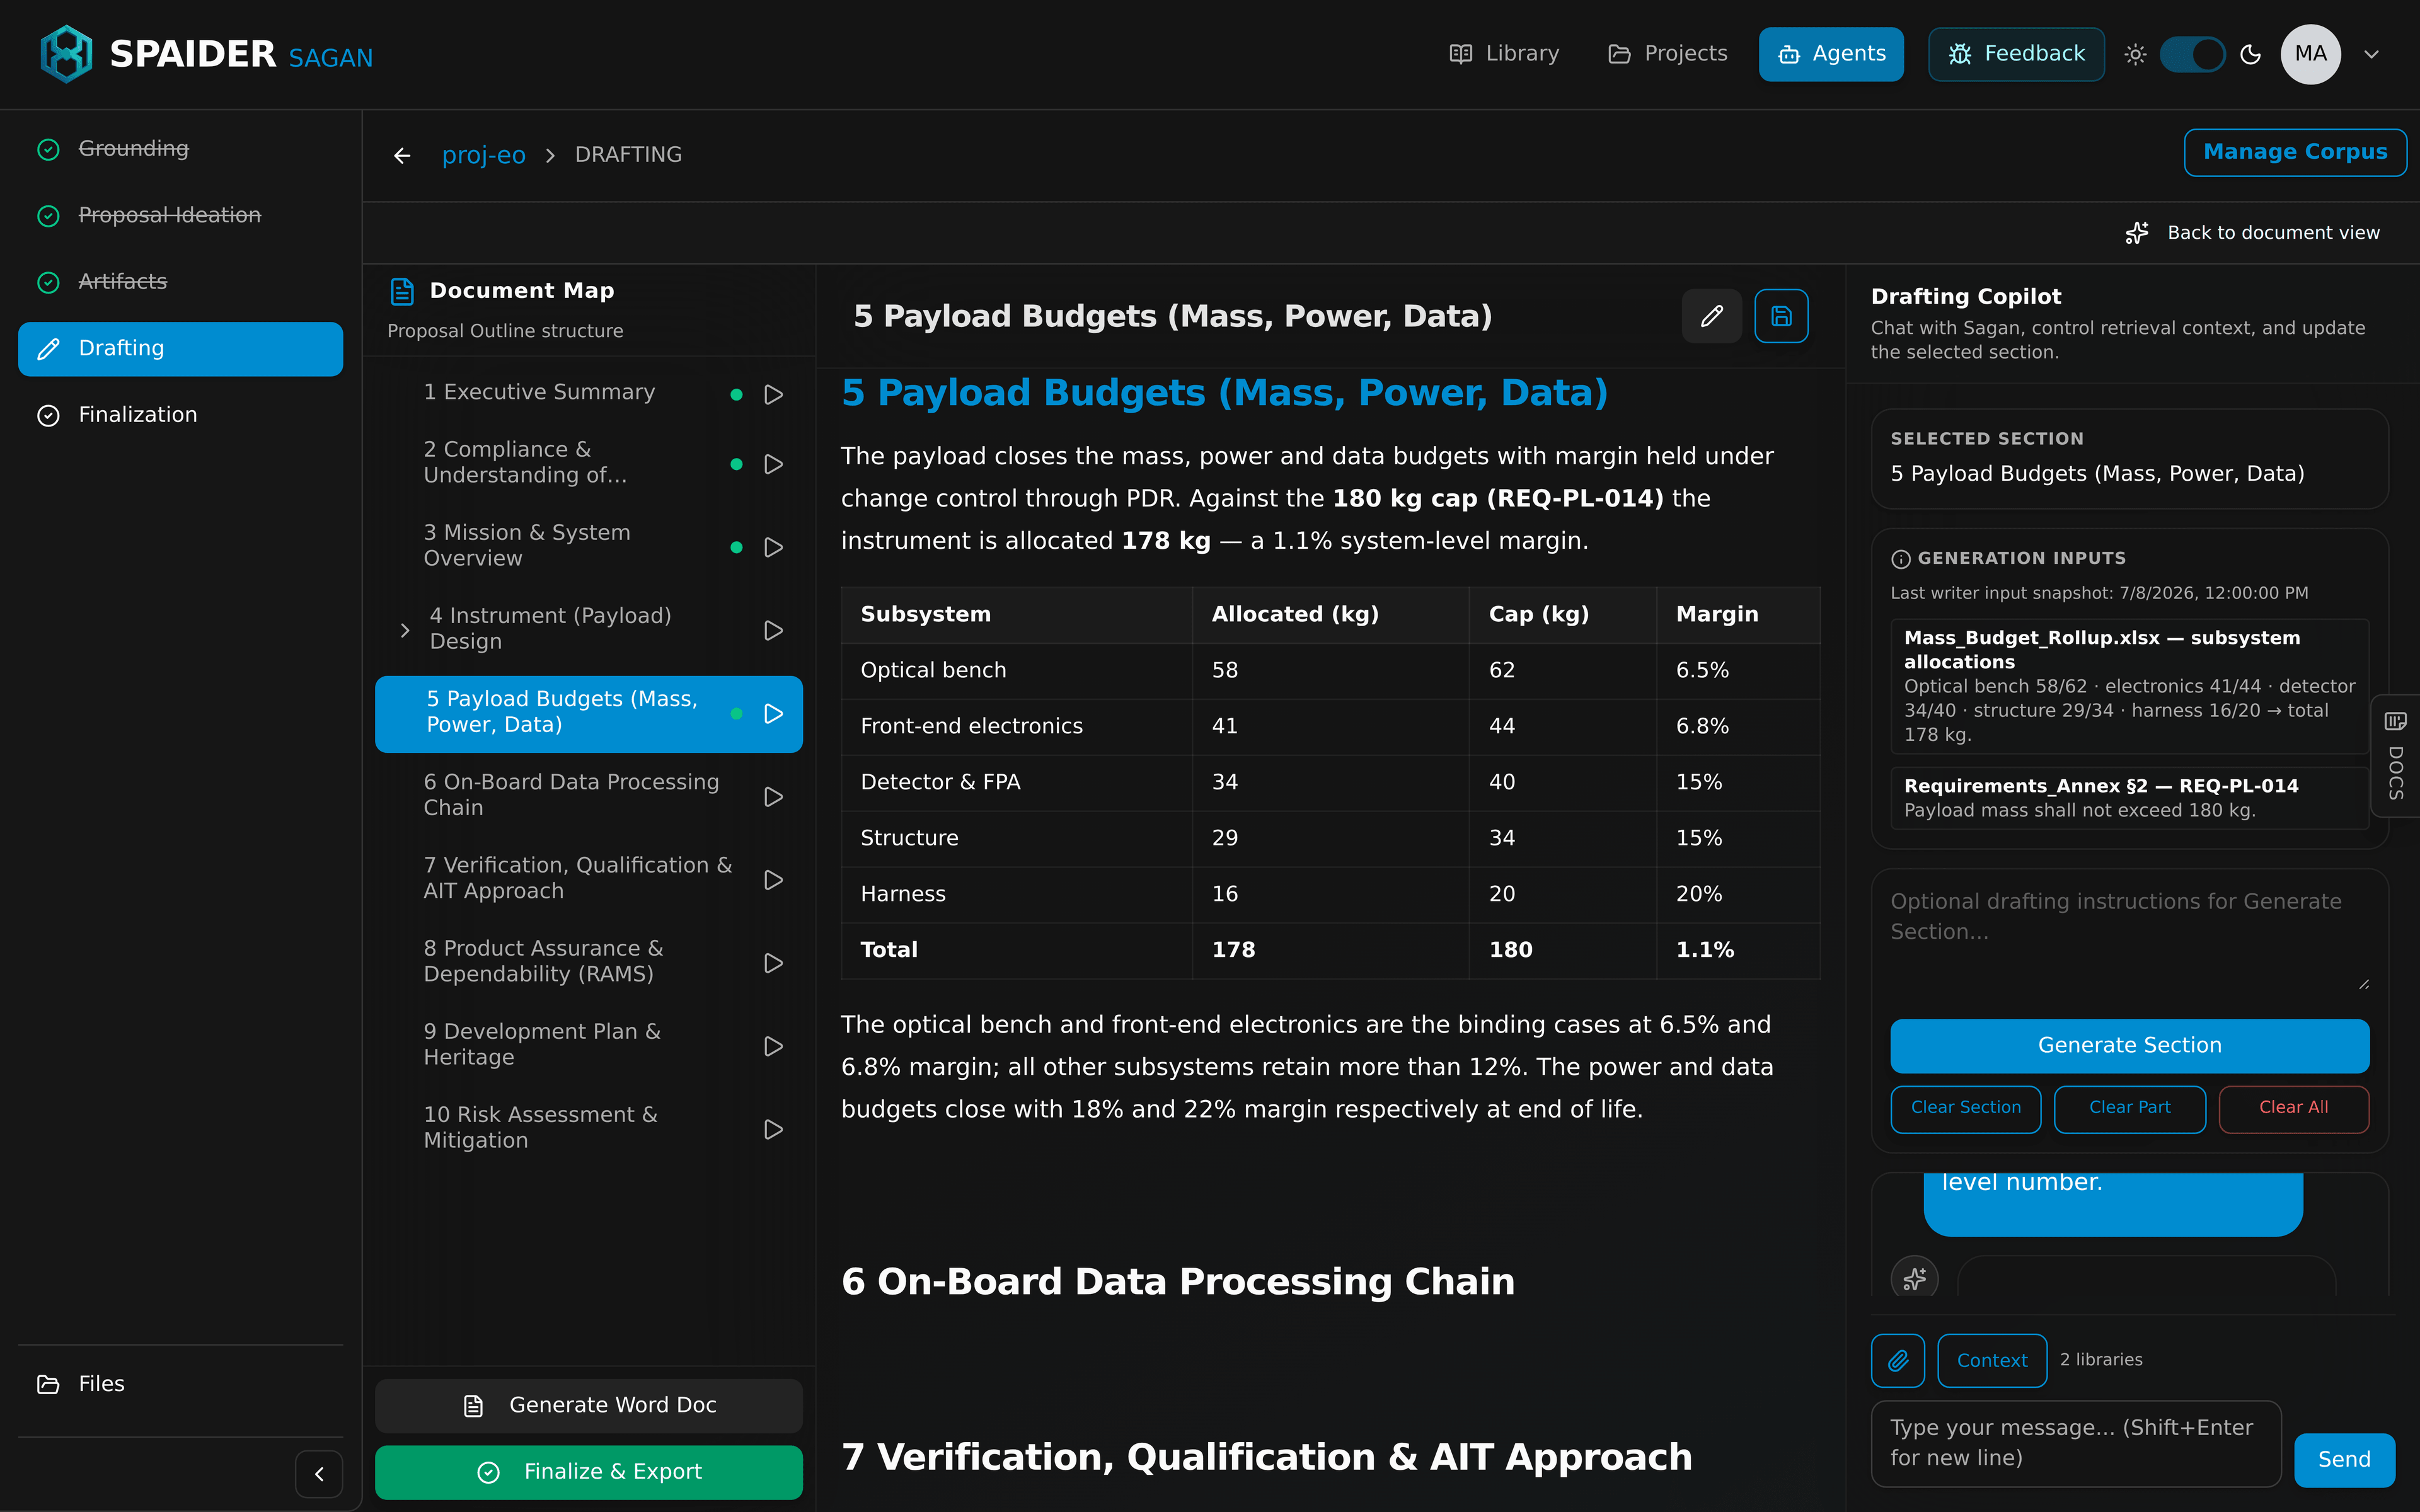Click Back to document view
The height and width of the screenshot is (1512, 2420).
[2252, 233]
